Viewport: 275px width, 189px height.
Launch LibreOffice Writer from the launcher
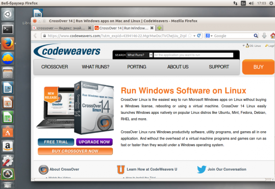point(8,88)
